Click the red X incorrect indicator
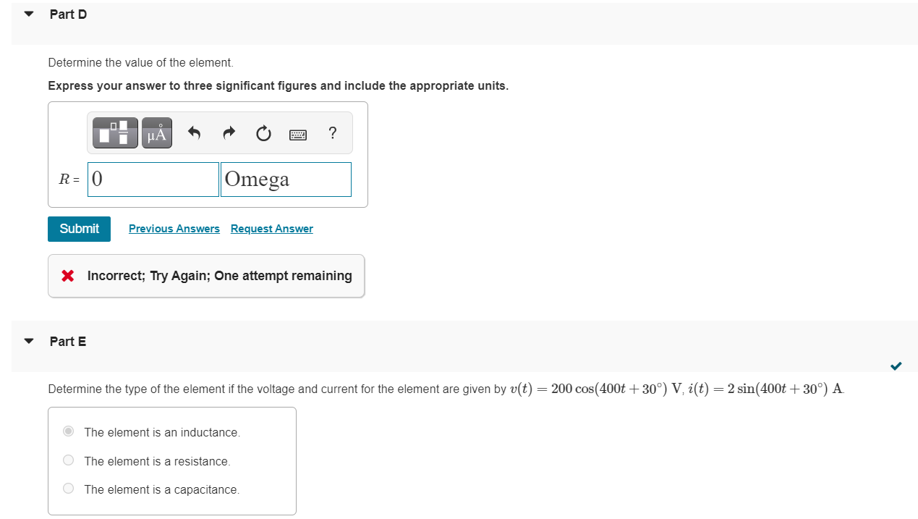The width and height of the screenshot is (918, 519). click(67, 275)
